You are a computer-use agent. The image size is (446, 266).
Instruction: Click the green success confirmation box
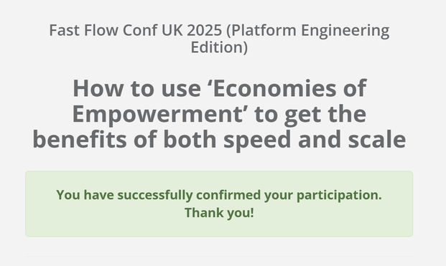(x=219, y=204)
